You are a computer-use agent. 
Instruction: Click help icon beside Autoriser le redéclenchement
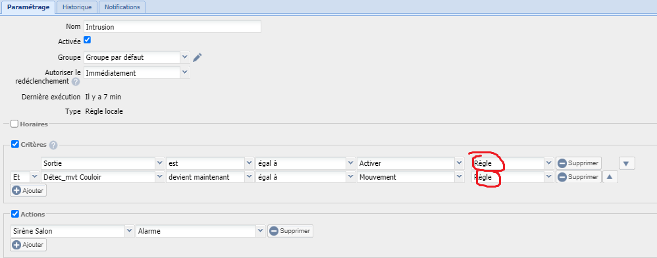pos(76,81)
